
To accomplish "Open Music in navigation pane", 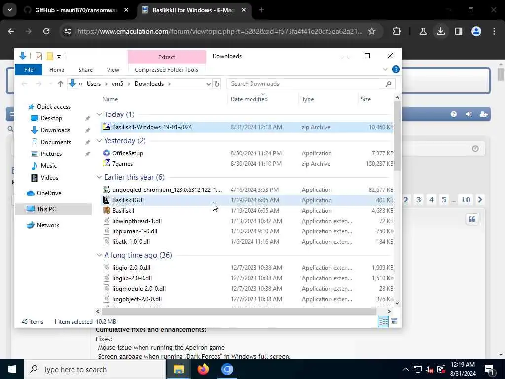I will pos(49,166).
